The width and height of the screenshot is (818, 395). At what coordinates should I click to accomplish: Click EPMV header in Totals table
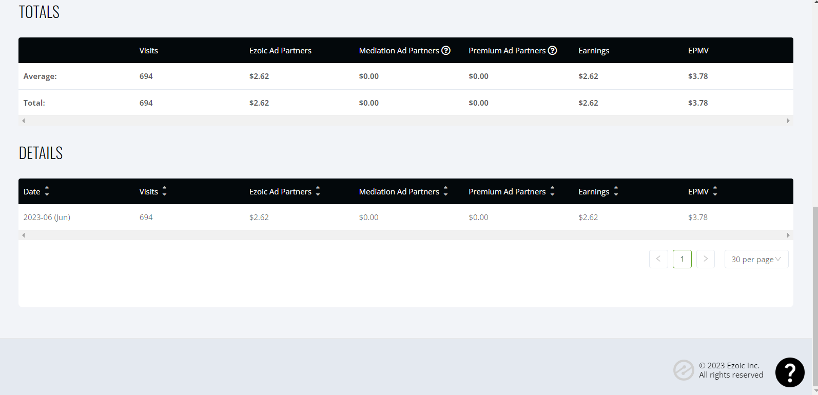tap(698, 50)
